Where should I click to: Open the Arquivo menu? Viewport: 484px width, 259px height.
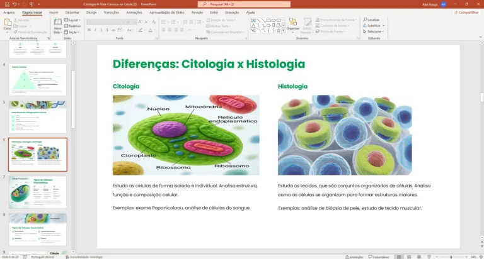point(9,13)
